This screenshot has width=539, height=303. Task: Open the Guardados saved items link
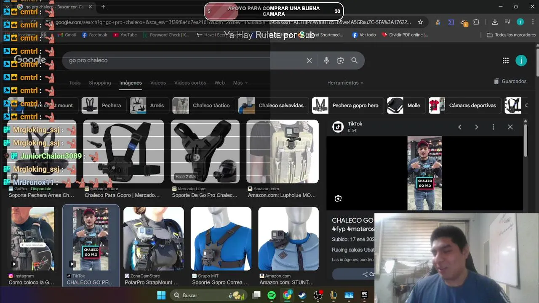click(510, 81)
